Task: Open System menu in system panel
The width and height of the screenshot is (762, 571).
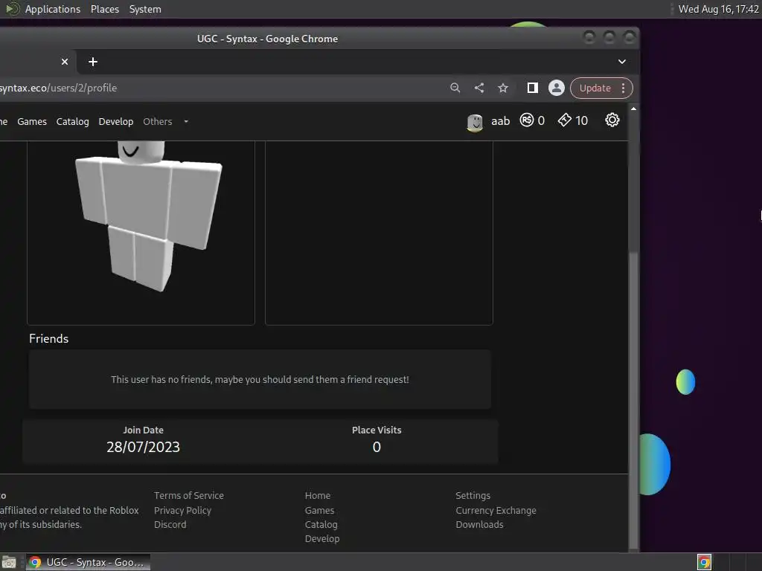Action: pyautogui.click(x=145, y=9)
